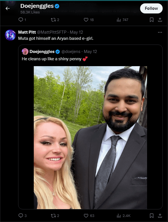This screenshot has width=168, height=222.
Task: Repost the top tweet with 2 reposts
Action: point(55,20)
